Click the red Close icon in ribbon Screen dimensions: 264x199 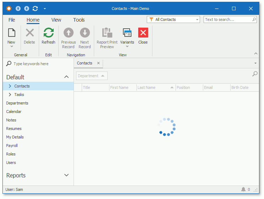pos(143,33)
